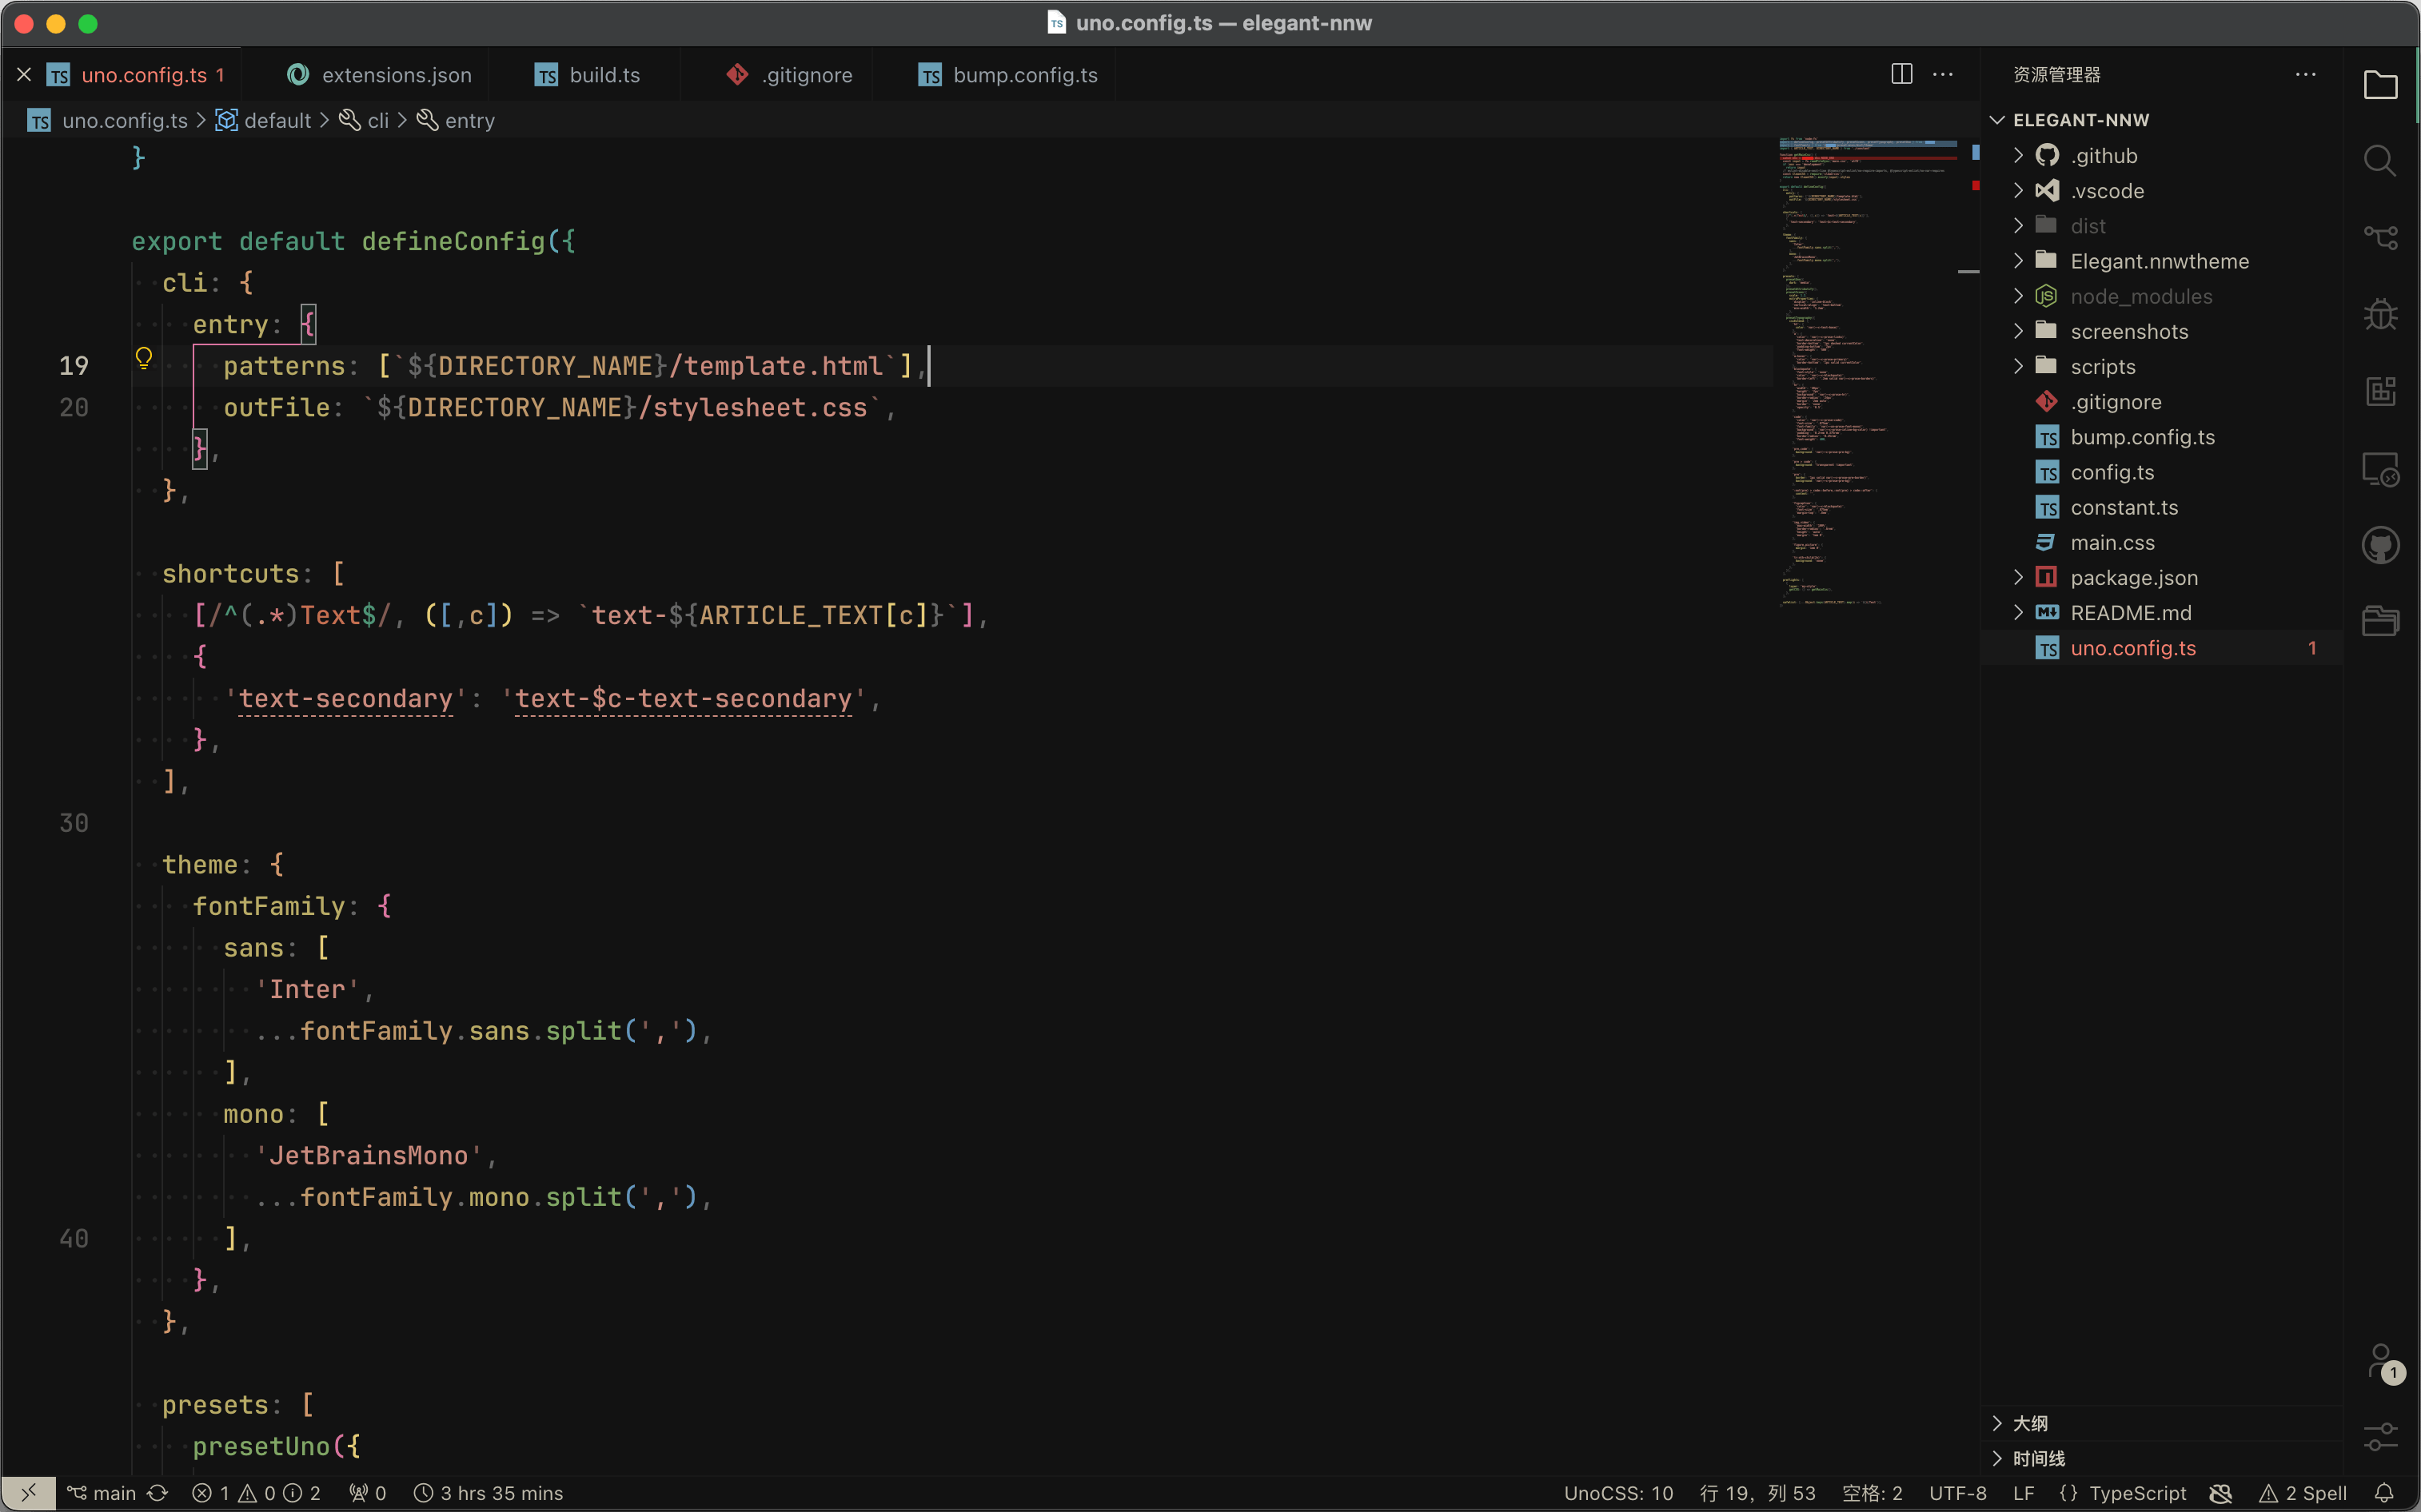Change the UTF-8 encoding setting
2421x1512 pixels.
(1958, 1492)
